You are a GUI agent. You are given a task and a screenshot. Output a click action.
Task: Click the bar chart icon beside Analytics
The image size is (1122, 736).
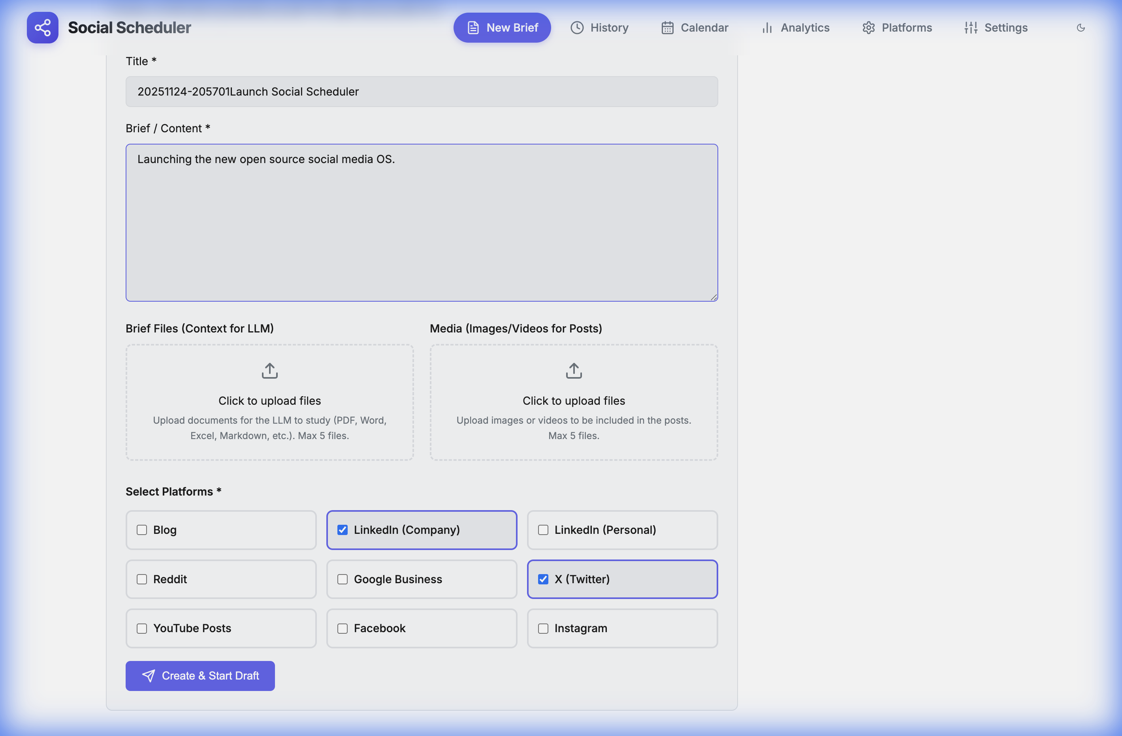(x=766, y=28)
